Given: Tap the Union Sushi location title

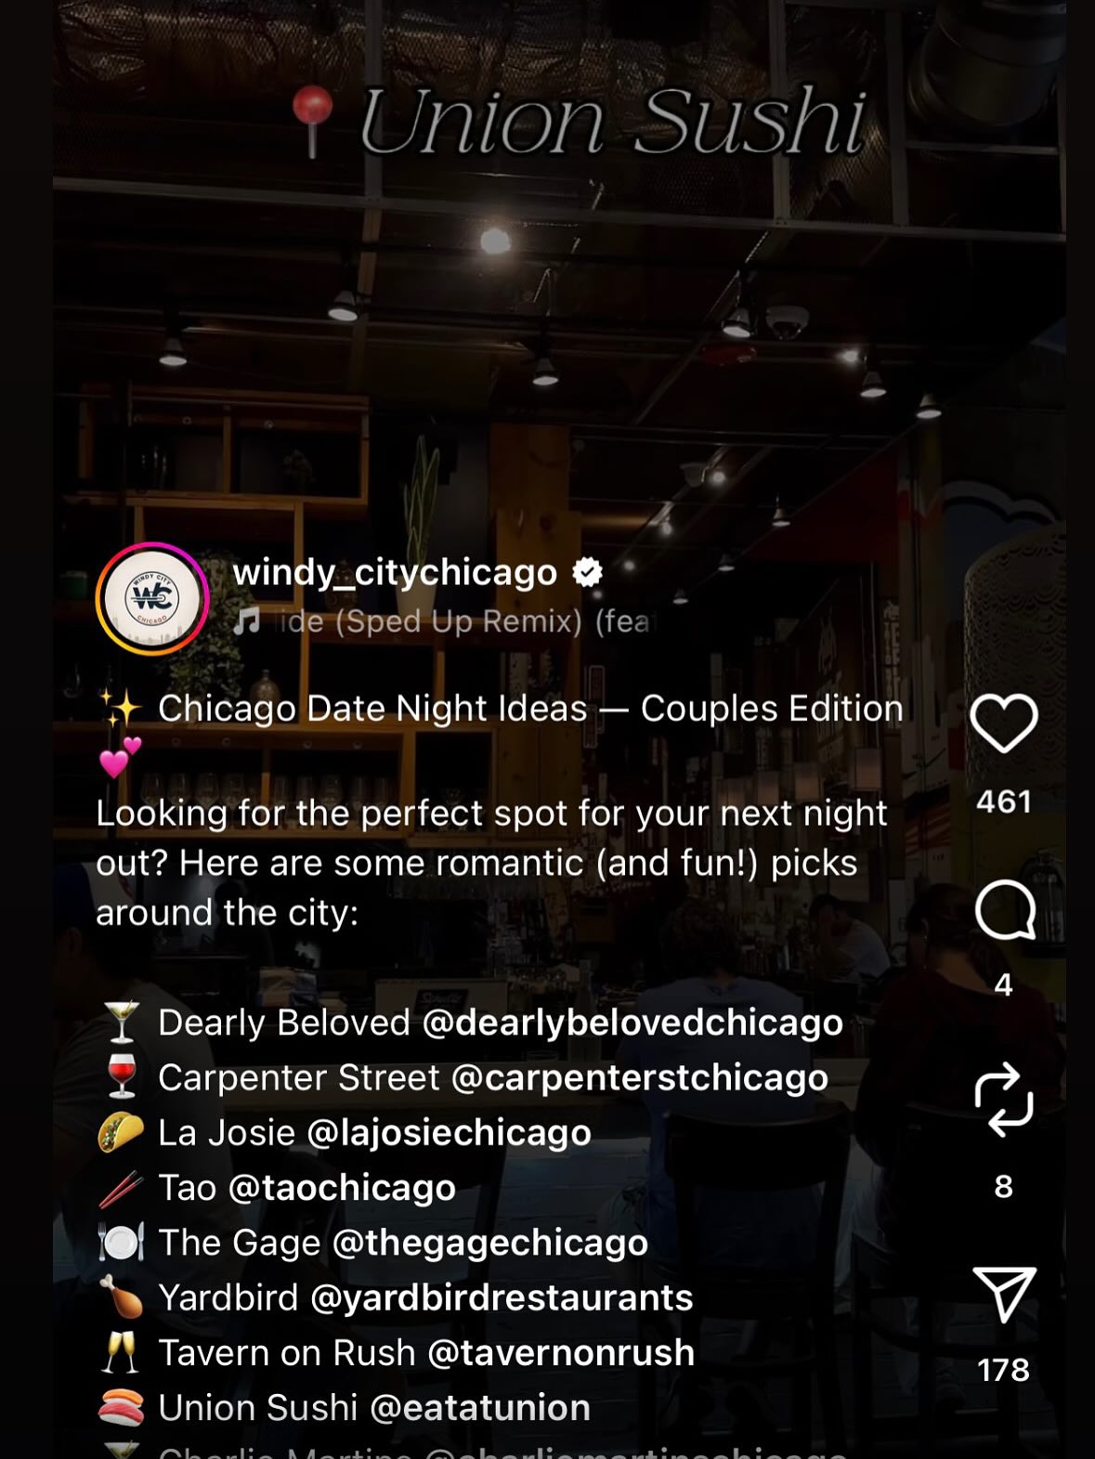Looking at the screenshot, I should [x=613, y=121].
